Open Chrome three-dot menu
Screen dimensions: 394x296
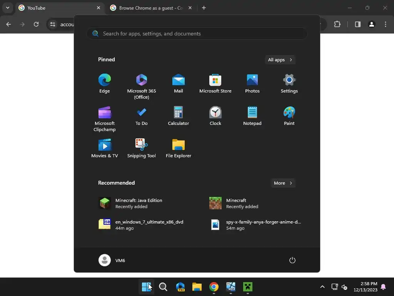[386, 24]
